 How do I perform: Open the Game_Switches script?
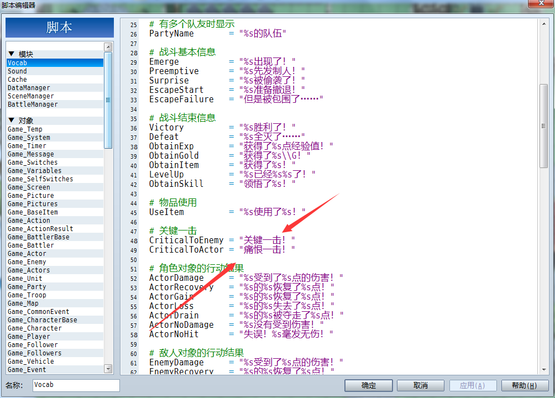point(55,162)
